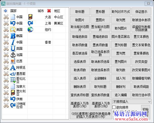The width and height of the screenshot is (154, 123).
Task: Click the italic I icon in the 香港 row
Action: 13,42
